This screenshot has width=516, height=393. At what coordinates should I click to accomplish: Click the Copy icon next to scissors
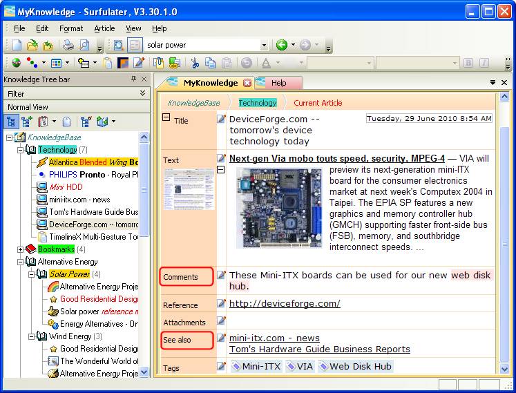pos(210,63)
